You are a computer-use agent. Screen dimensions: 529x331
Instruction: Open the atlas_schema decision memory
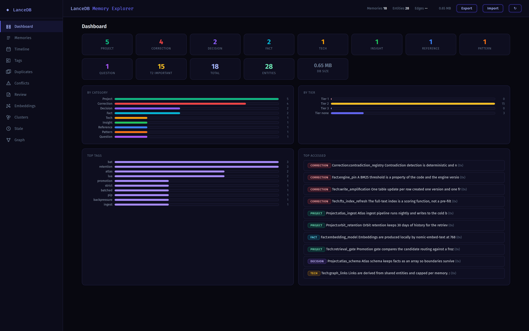[404, 261]
